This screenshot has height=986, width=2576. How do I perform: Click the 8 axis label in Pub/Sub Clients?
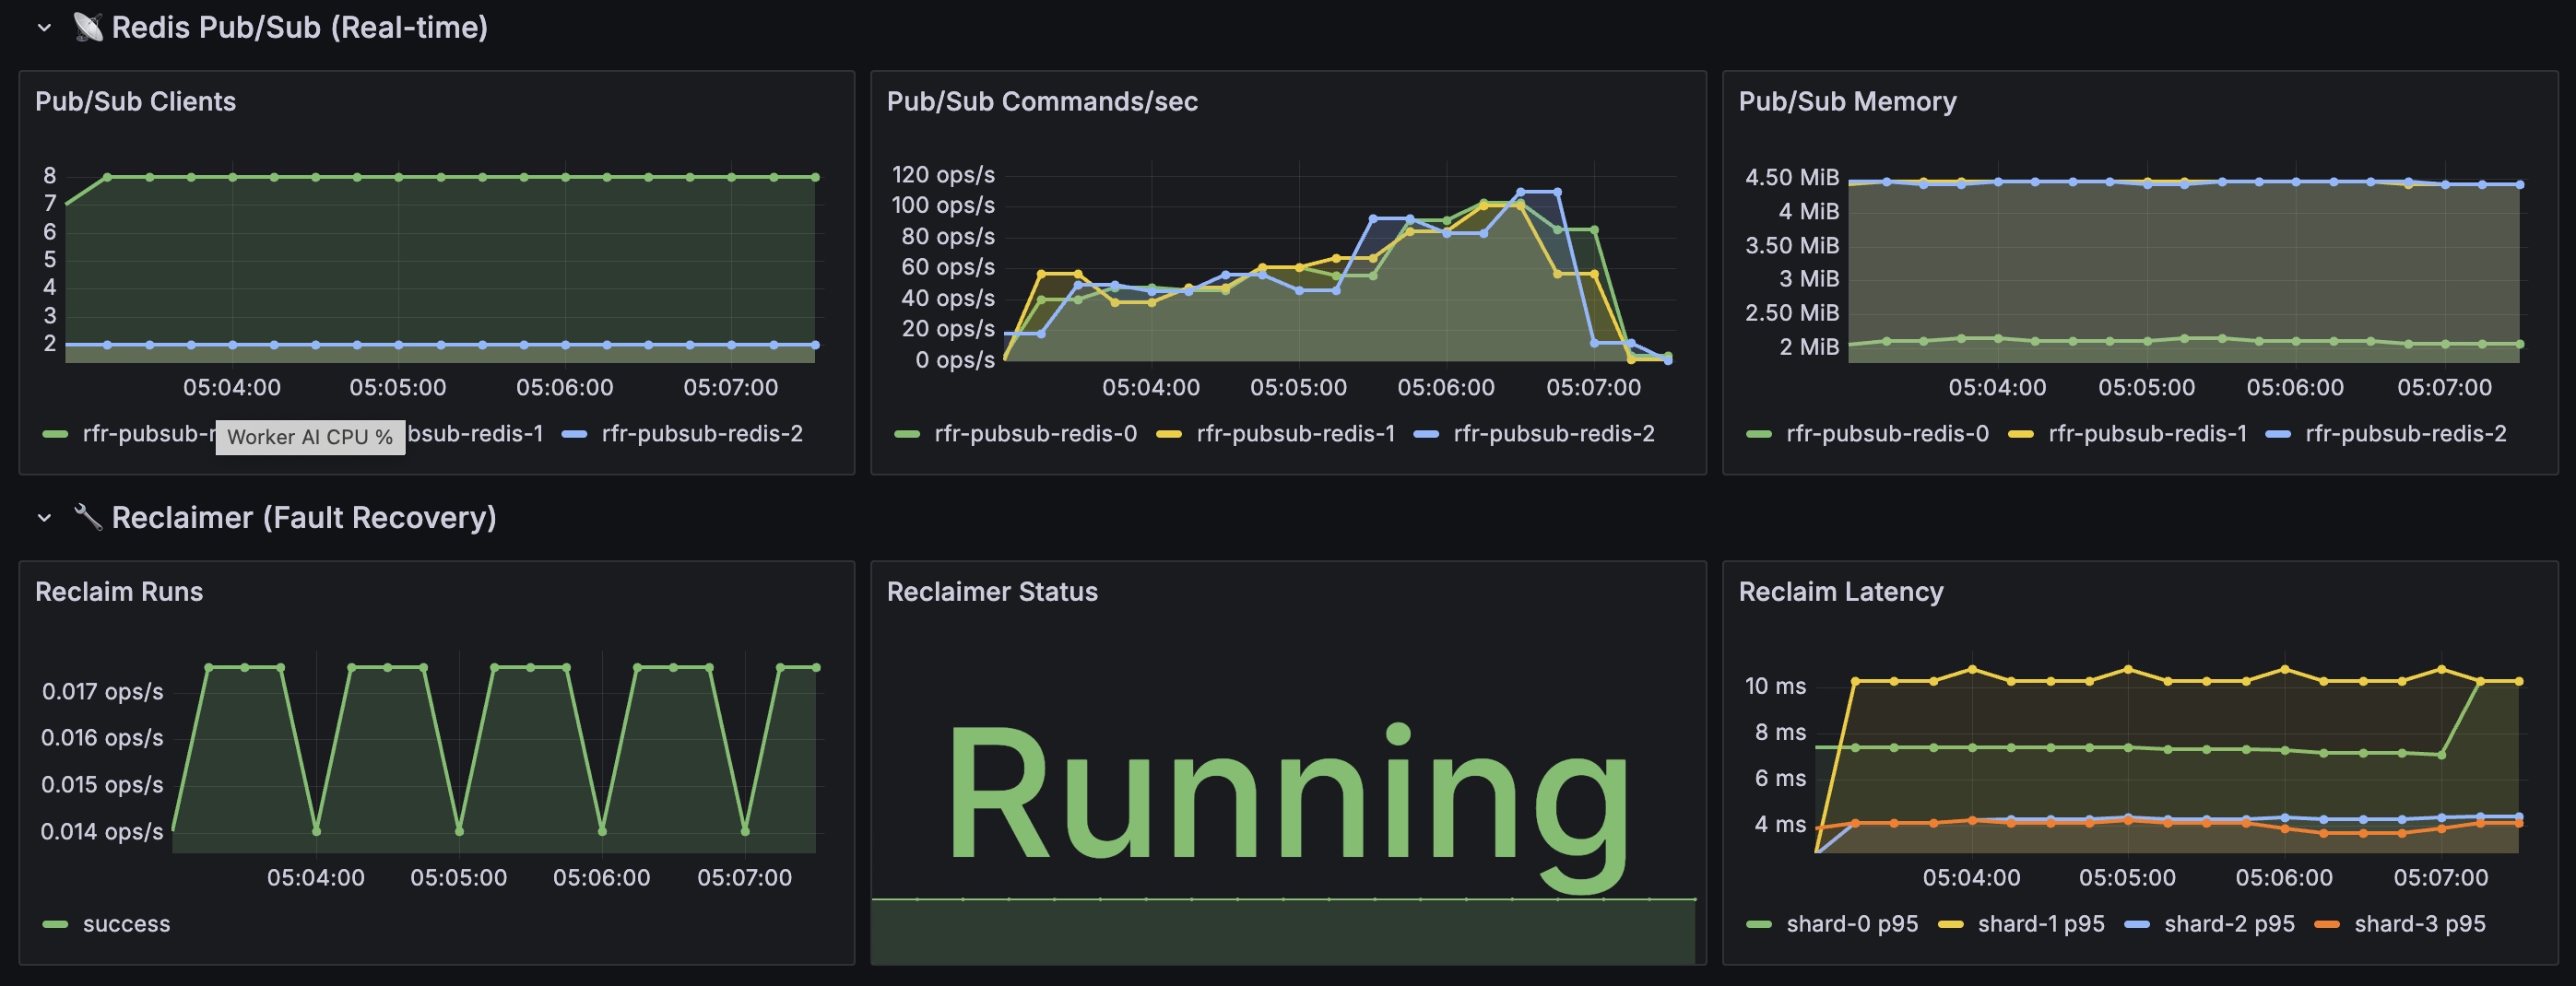pyautogui.click(x=49, y=176)
